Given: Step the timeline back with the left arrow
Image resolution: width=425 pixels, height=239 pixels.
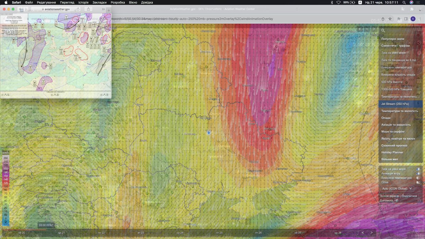Looking at the screenshot, I should click(363, 233).
